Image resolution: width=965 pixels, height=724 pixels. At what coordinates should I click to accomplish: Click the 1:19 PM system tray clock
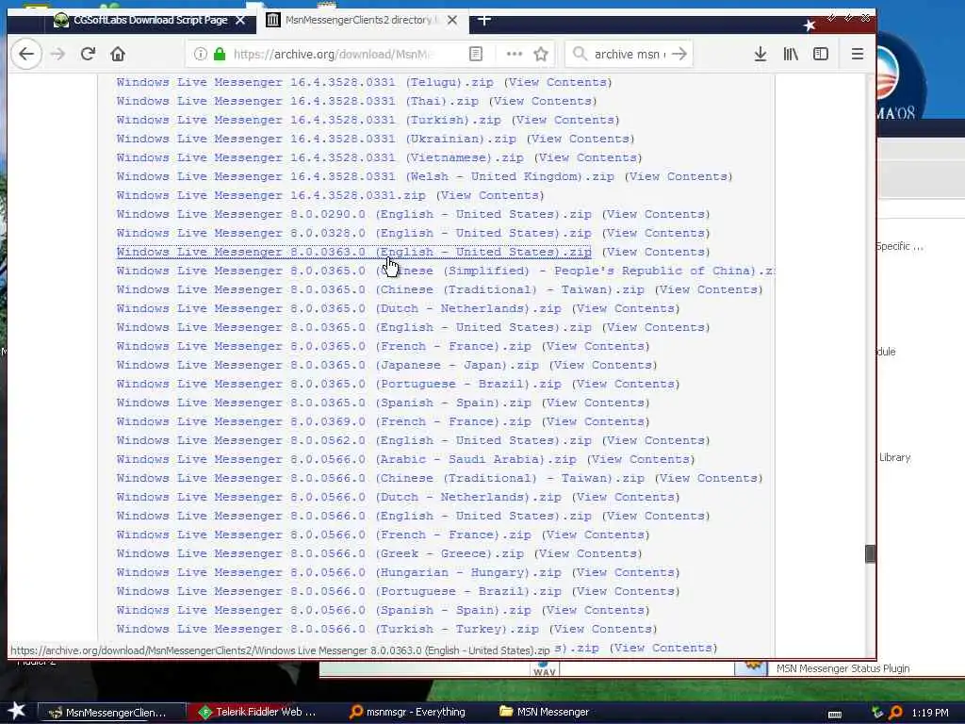pos(930,713)
